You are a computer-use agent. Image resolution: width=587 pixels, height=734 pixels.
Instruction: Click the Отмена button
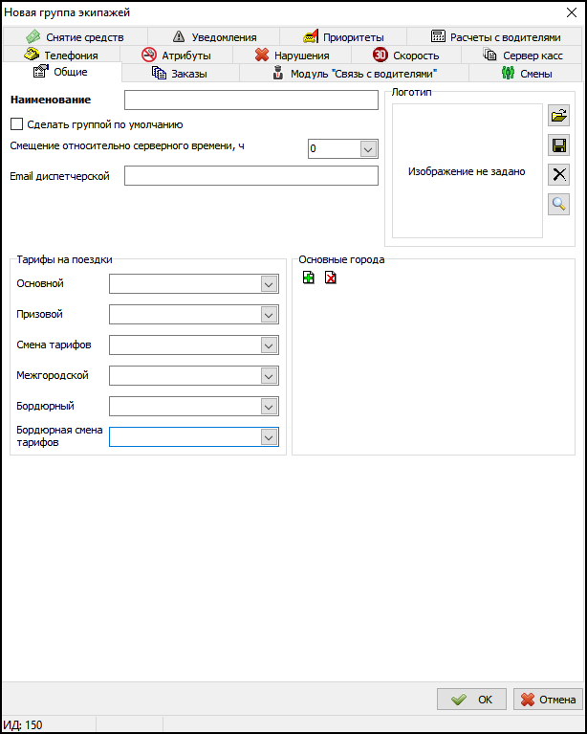pos(548,700)
